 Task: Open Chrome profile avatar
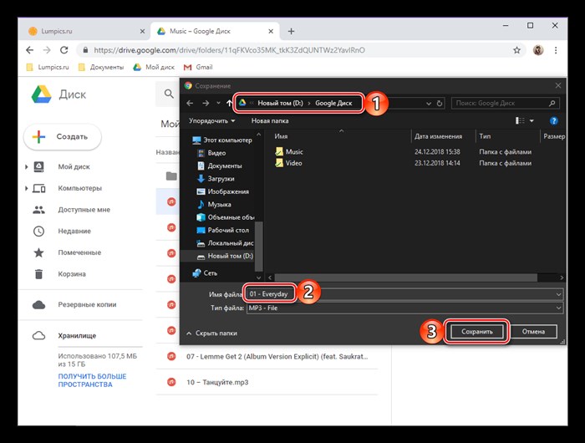point(538,50)
